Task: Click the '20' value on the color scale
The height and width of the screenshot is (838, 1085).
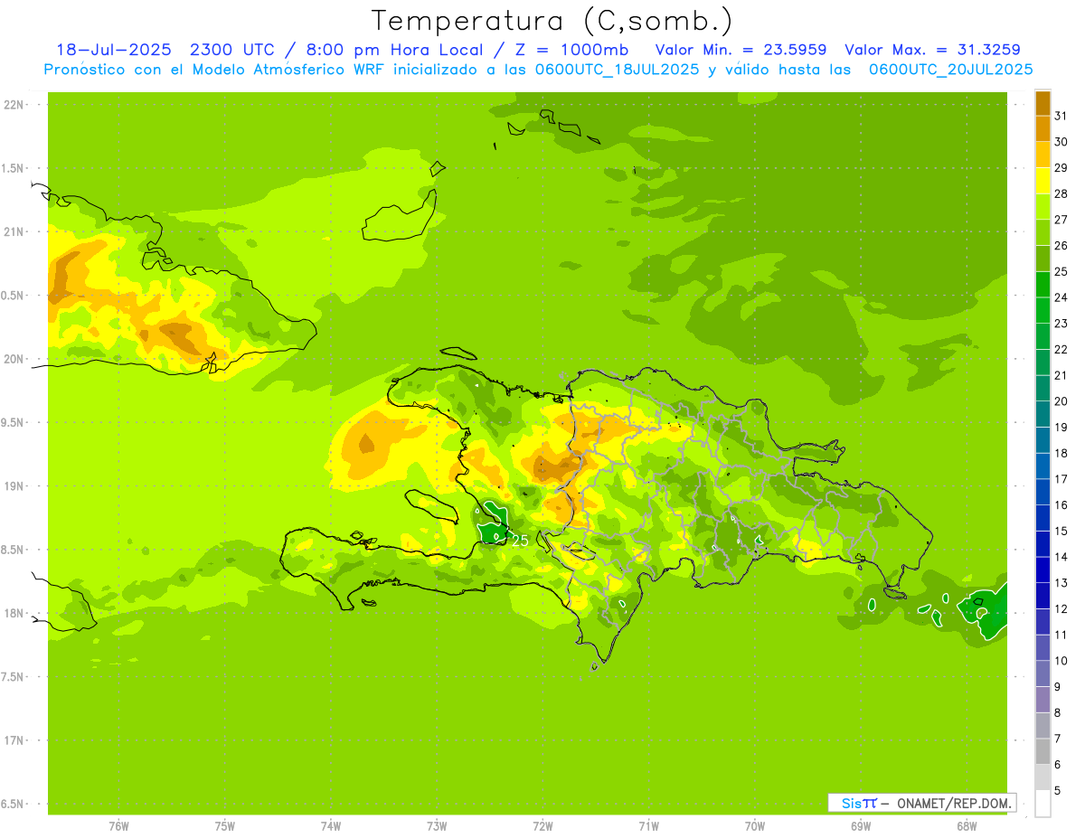Action: [1061, 400]
